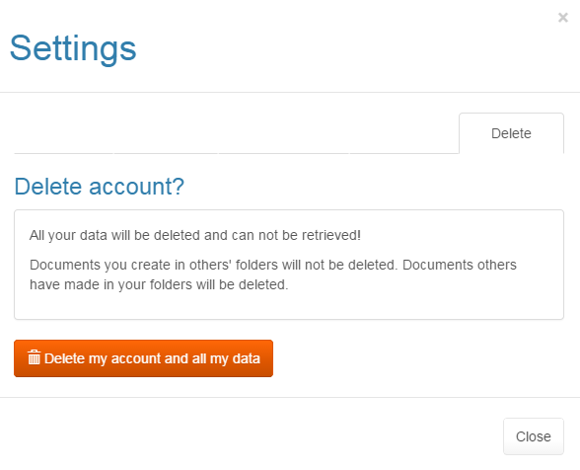Click the Close button at bottom
Viewport: 580px width, 470px height.
[x=534, y=436]
